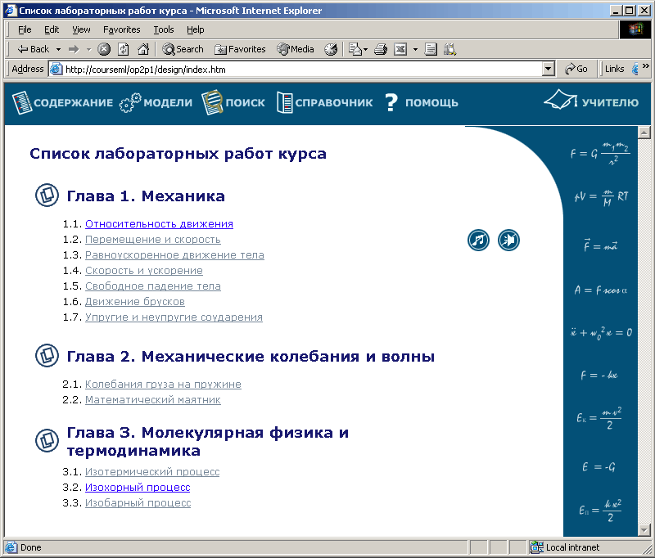Open the address bar URL dropdown

[549, 70]
